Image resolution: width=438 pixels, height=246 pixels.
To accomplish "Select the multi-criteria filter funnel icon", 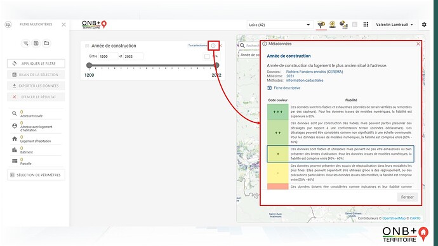I will click(321, 25).
